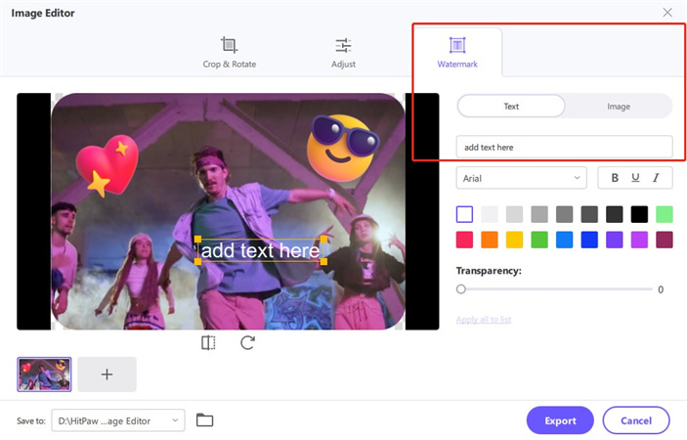Rotate image with the clockwise arrow icon

tap(247, 343)
